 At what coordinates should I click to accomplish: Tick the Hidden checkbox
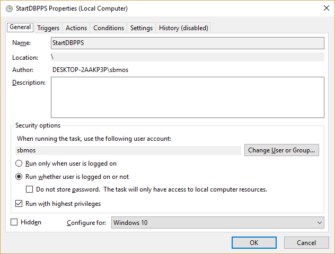[14, 222]
